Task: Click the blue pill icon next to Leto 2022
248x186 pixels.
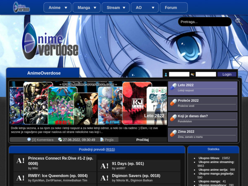Action: click(x=173, y=87)
